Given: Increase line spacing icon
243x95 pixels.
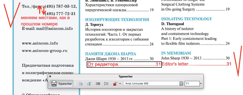Looking at the screenshot, I should [x=106, y=84].
